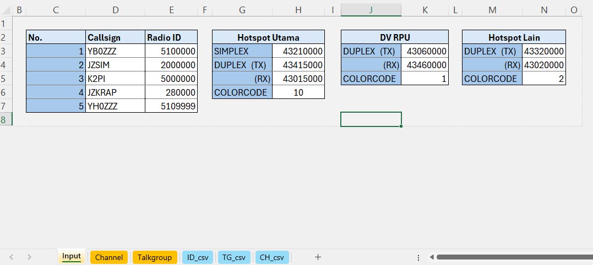This screenshot has width=593, height=265.
Task: Click the cell containing callsign YB0ZZZ
Action: pyautogui.click(x=115, y=51)
